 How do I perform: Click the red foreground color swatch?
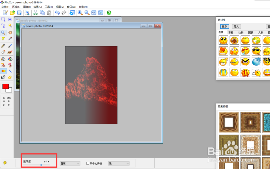pos(5,87)
